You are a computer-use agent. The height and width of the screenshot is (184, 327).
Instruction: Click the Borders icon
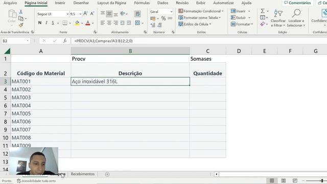65,22
